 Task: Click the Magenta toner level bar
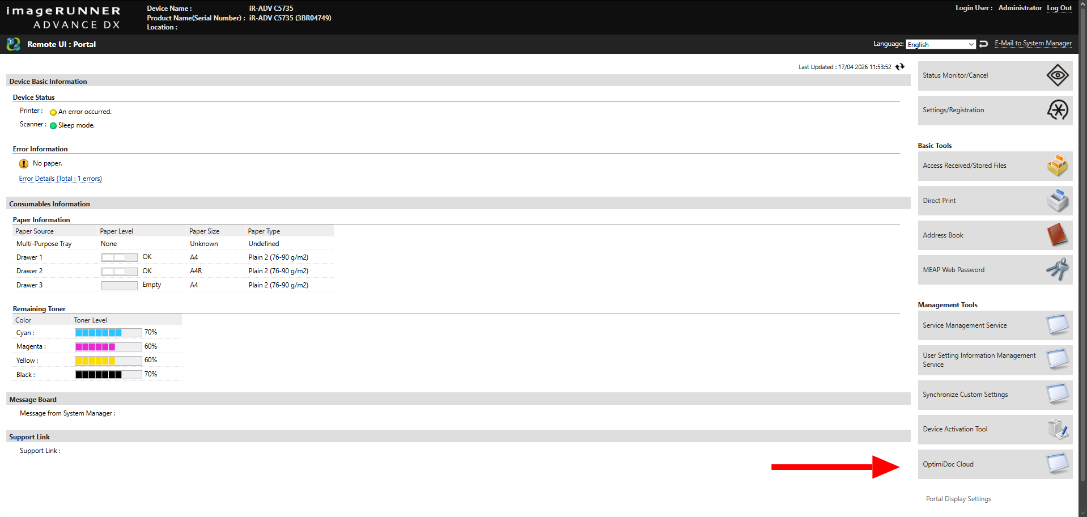tap(108, 346)
